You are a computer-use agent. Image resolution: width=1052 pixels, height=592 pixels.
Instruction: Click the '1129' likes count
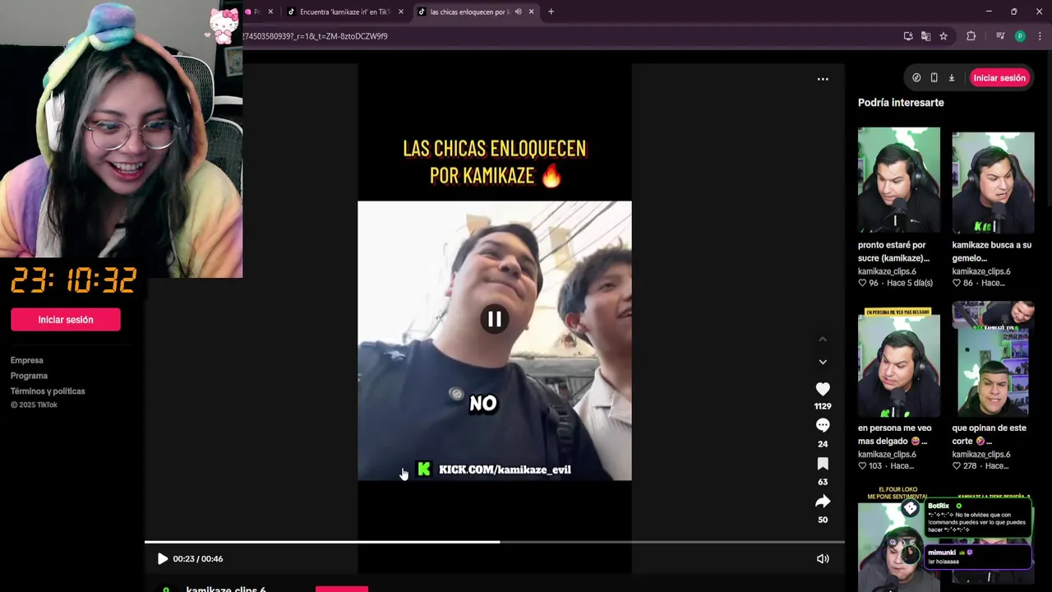(823, 406)
